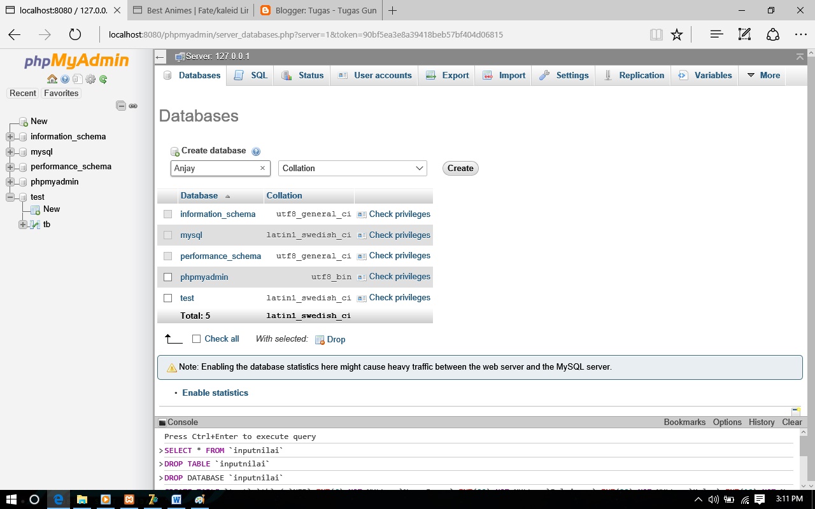The height and width of the screenshot is (509, 815).
Task: Open console Bookmarks
Action: click(x=684, y=422)
